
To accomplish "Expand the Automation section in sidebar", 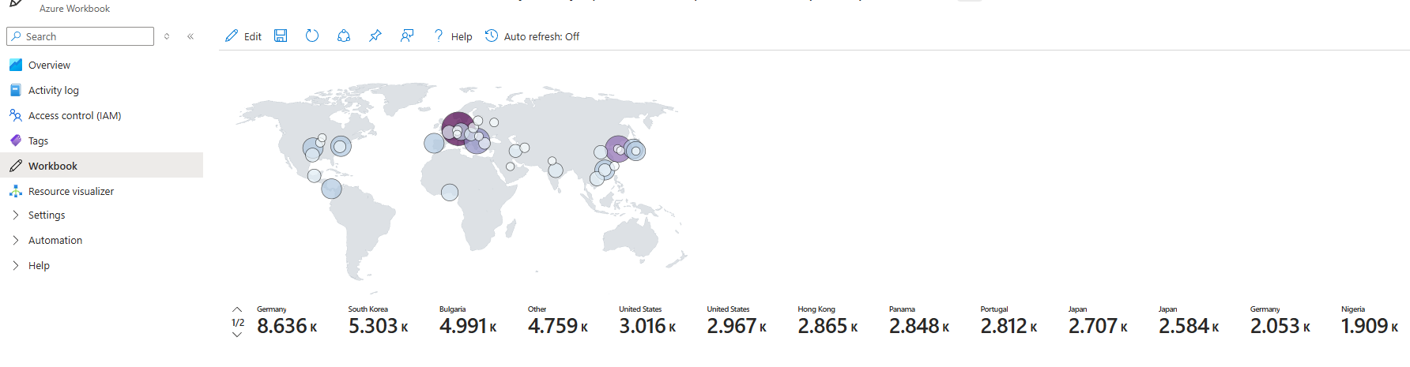I will 55,240.
